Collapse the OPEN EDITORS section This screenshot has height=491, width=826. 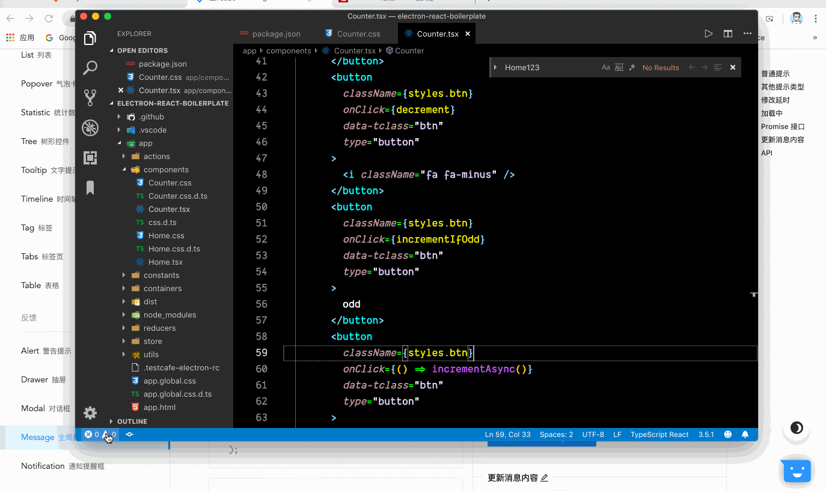point(142,50)
